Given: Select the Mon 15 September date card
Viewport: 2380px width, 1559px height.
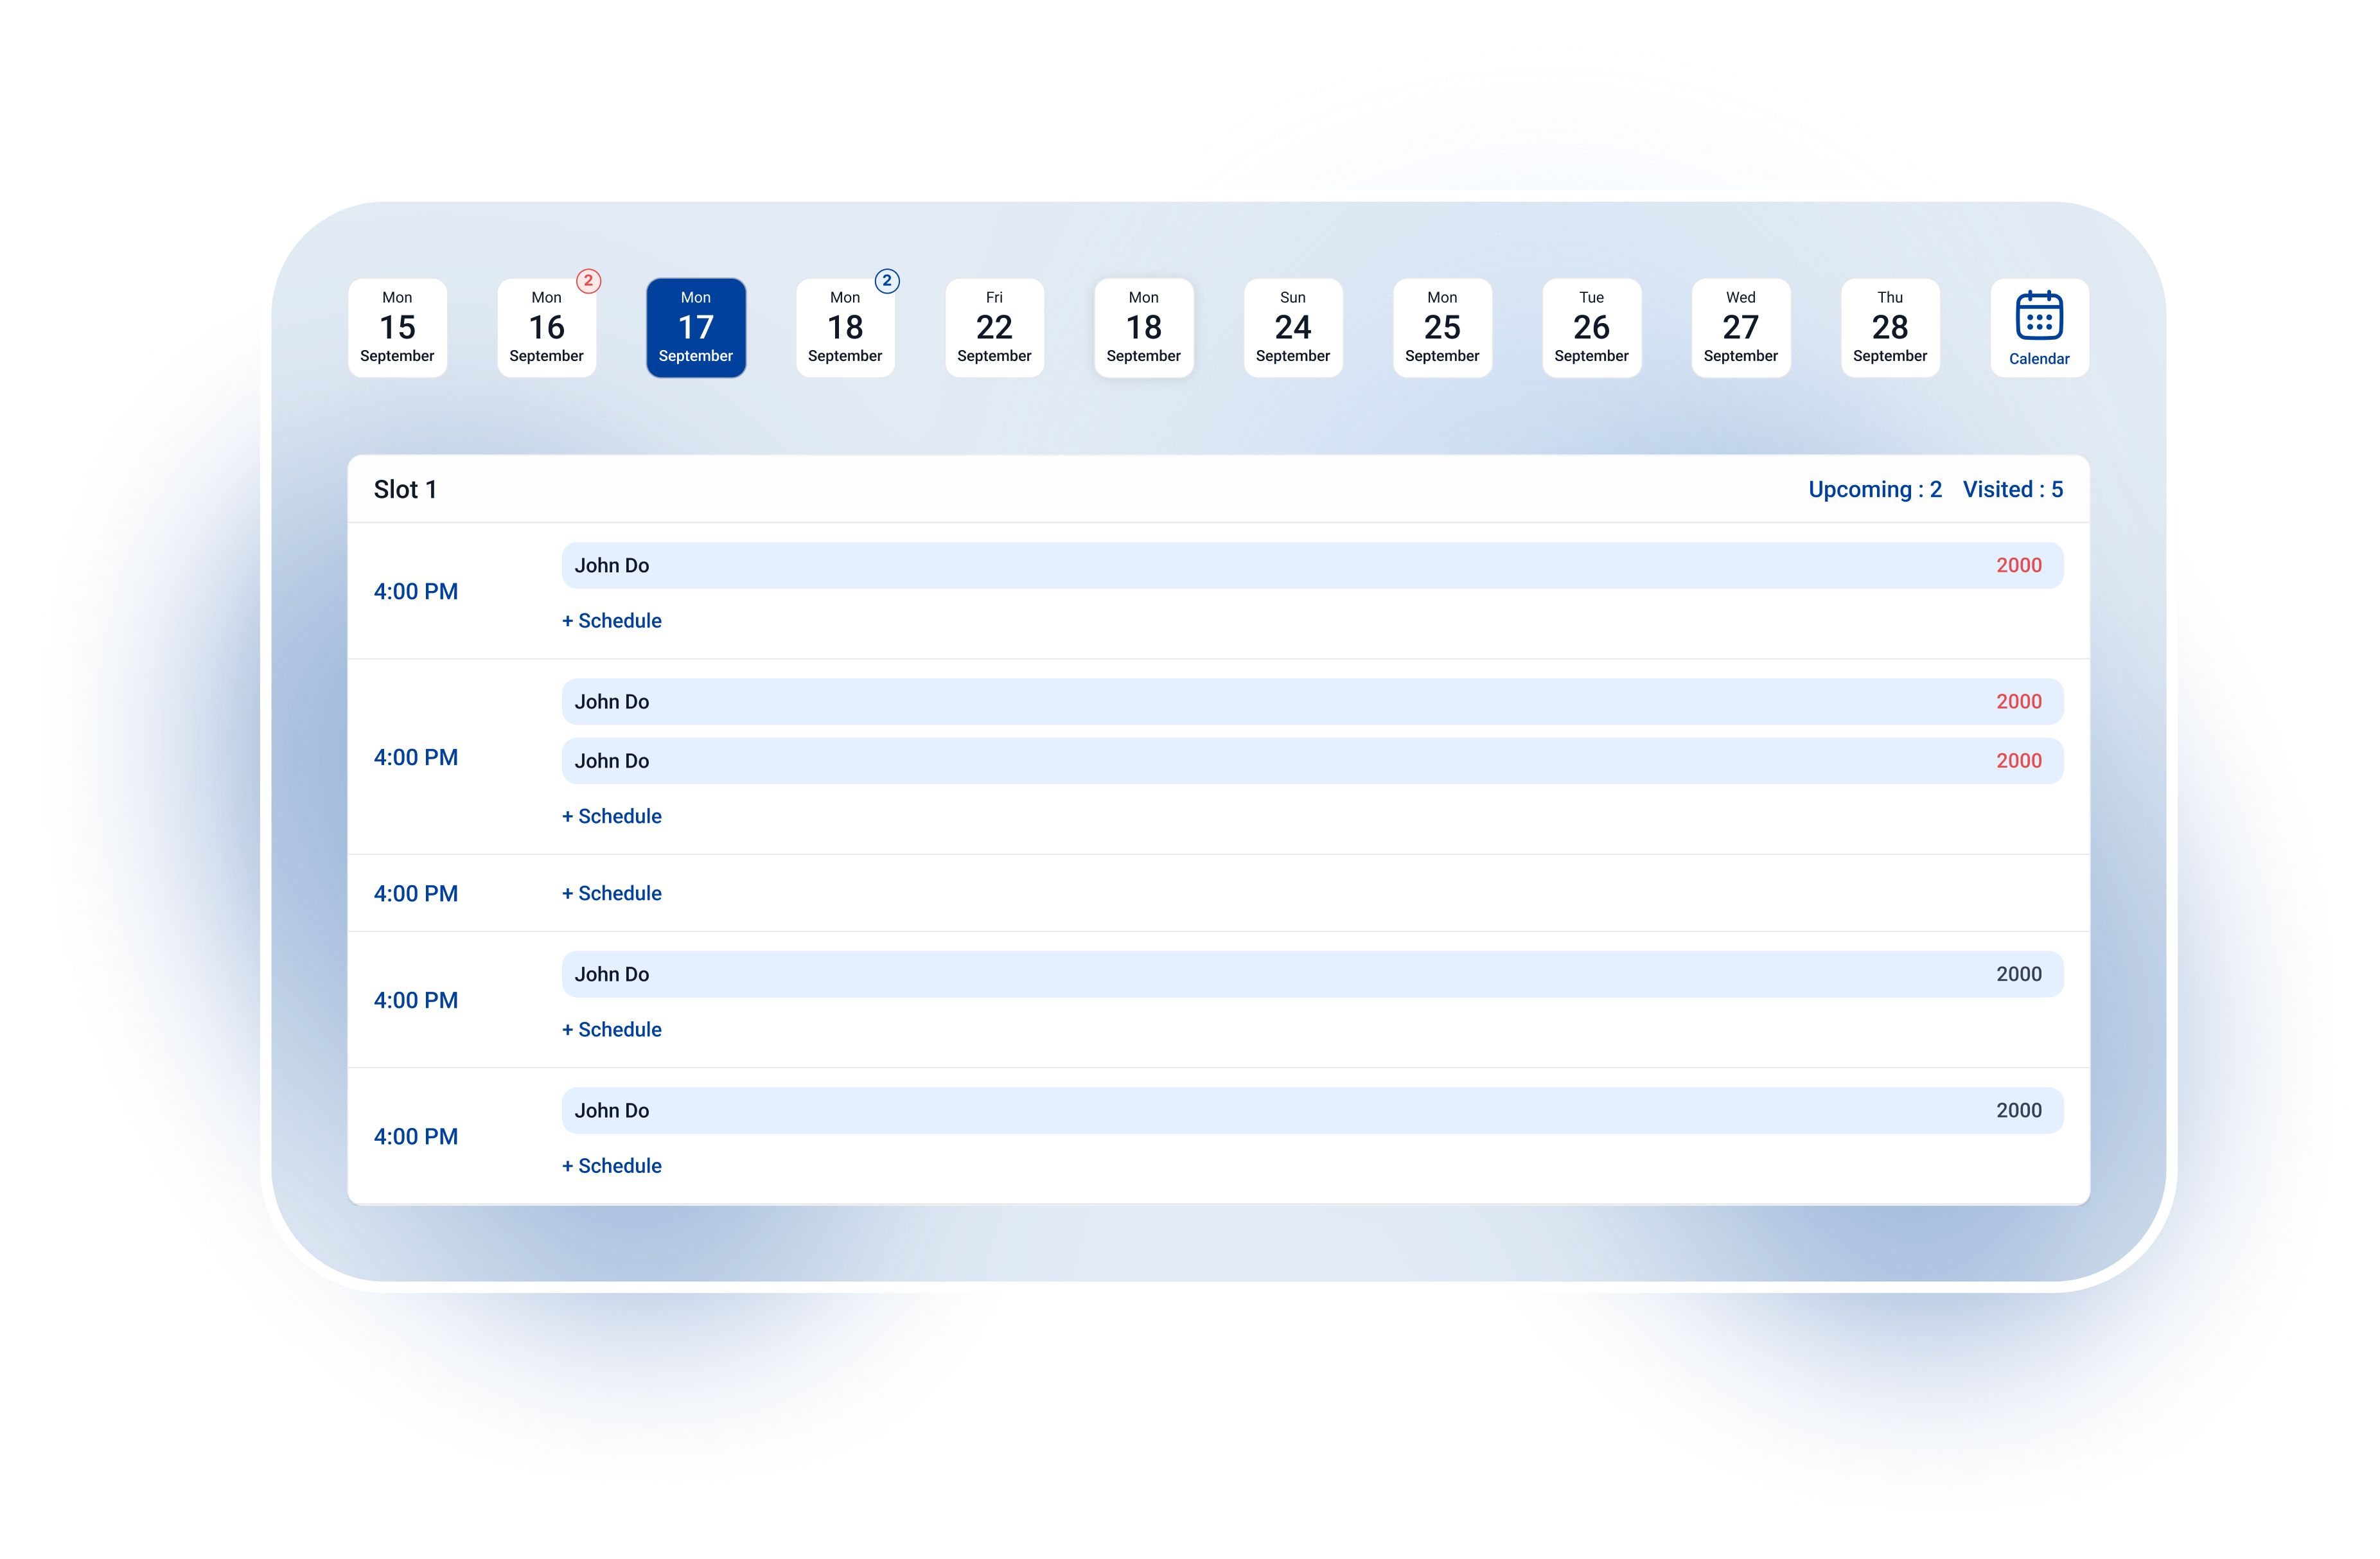Looking at the screenshot, I should click(x=397, y=328).
